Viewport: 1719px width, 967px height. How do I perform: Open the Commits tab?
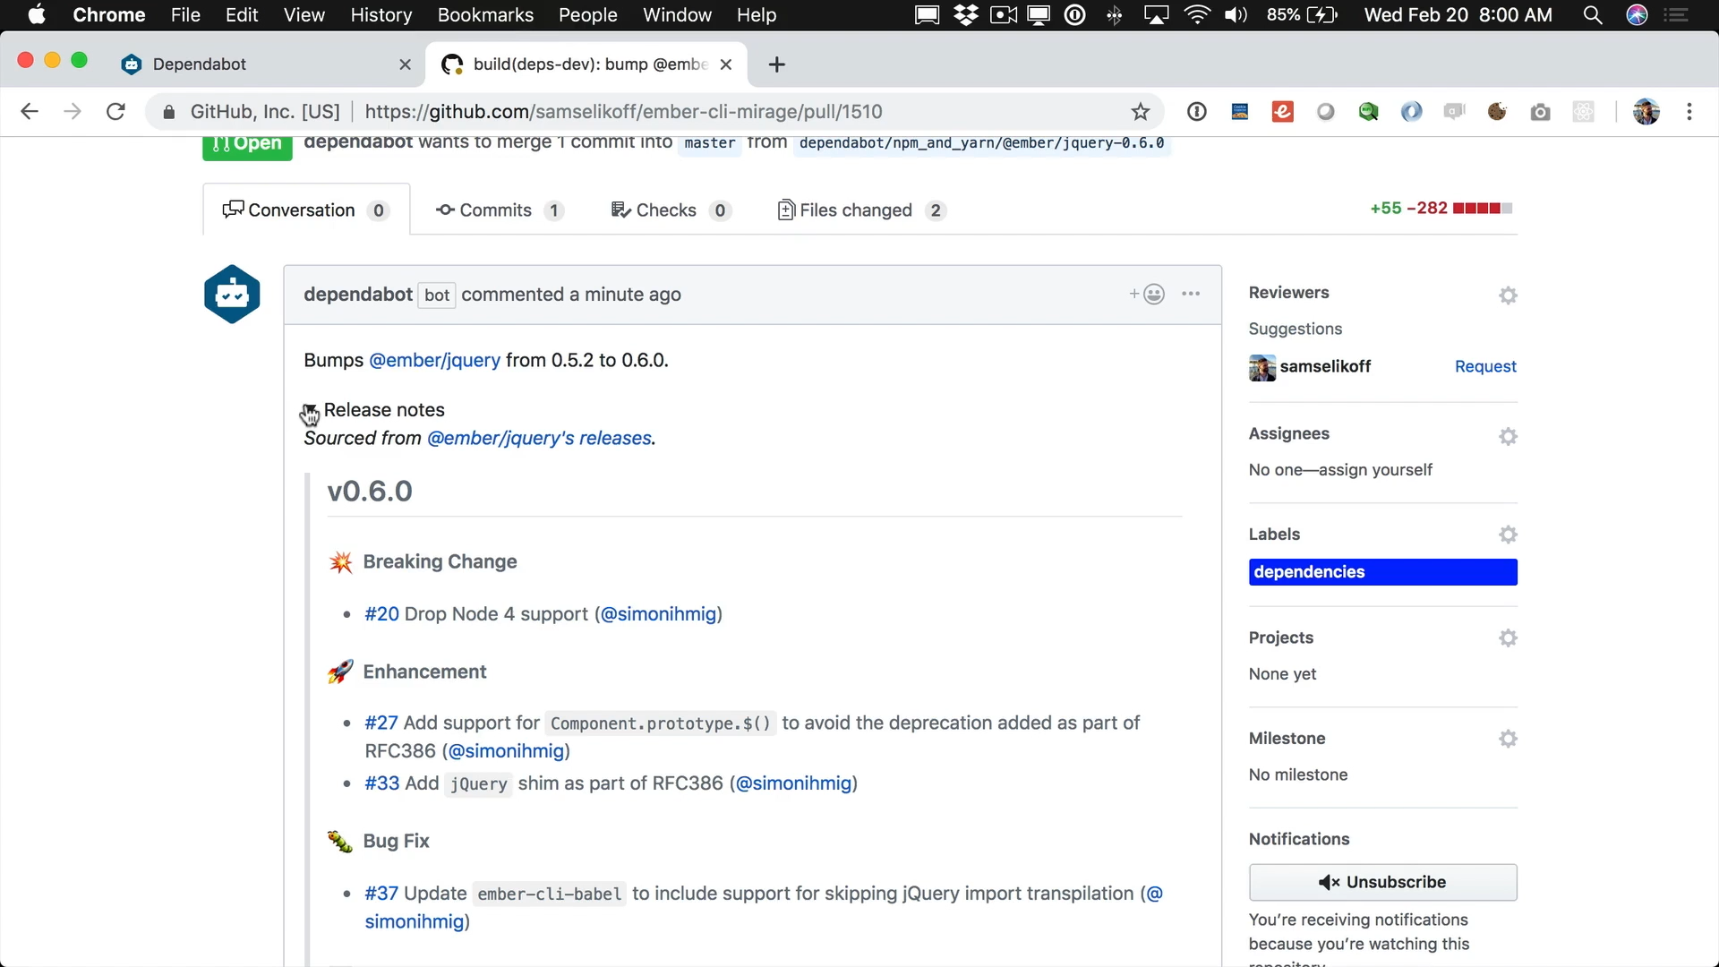coord(500,210)
